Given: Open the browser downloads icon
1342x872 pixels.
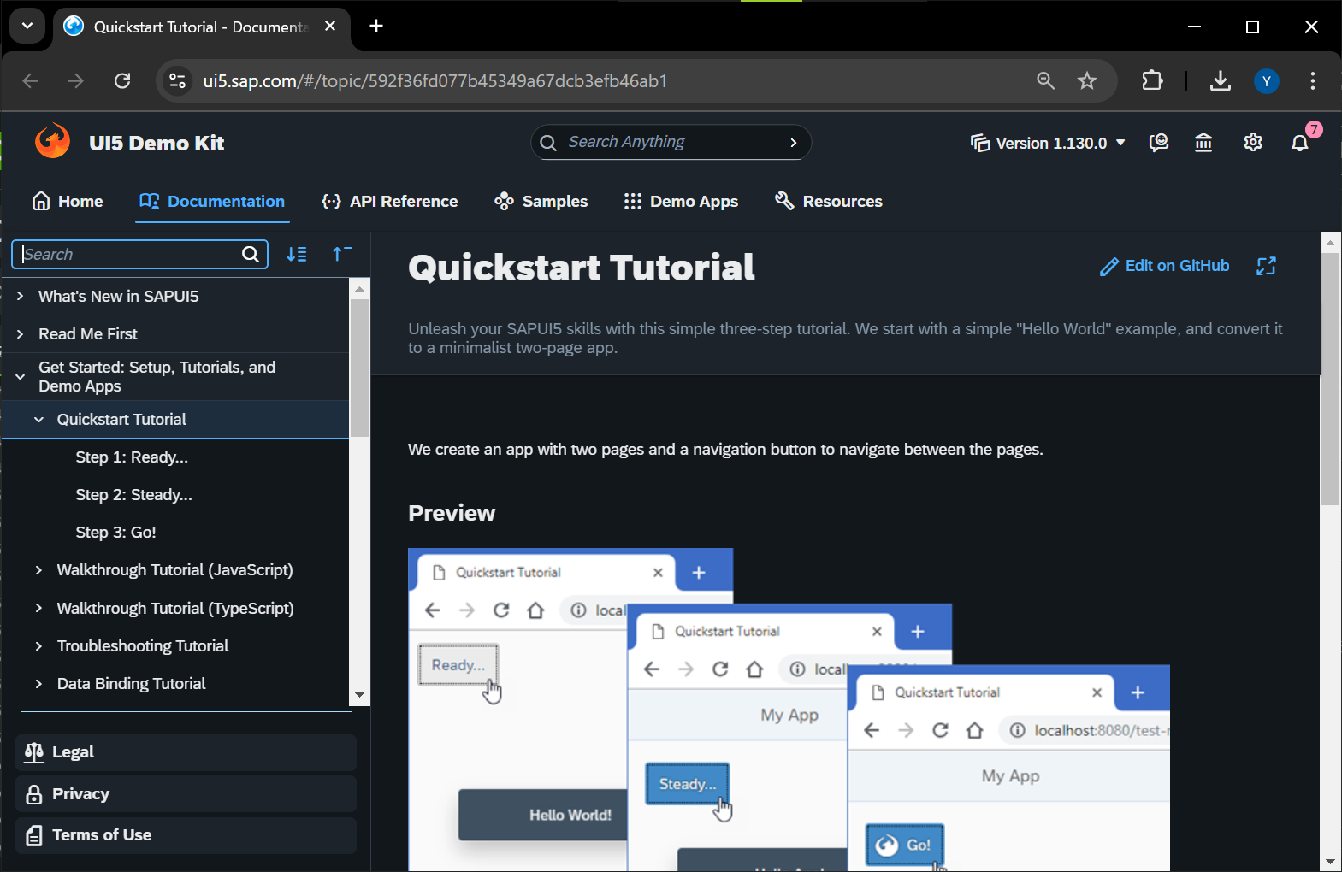Looking at the screenshot, I should pos(1221,80).
